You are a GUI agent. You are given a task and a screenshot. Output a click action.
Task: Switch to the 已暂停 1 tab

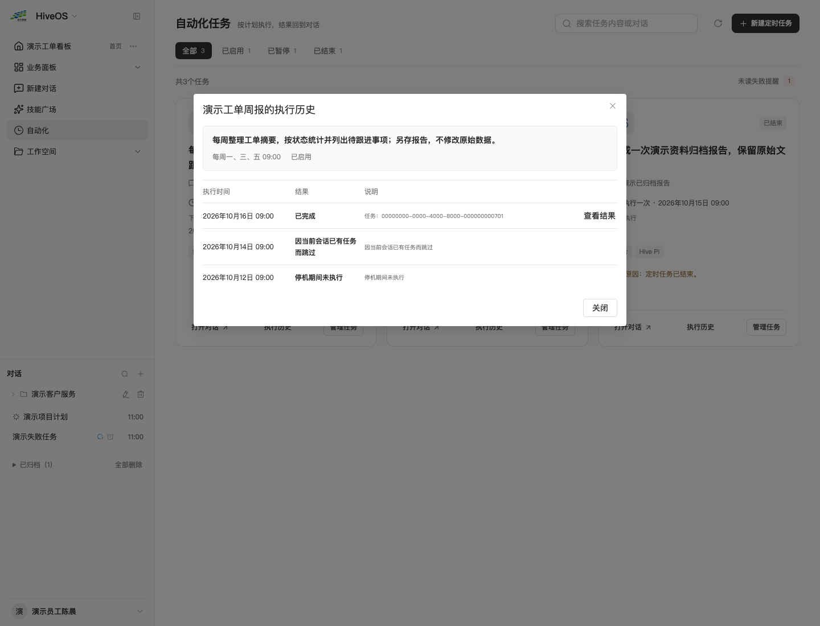282,51
